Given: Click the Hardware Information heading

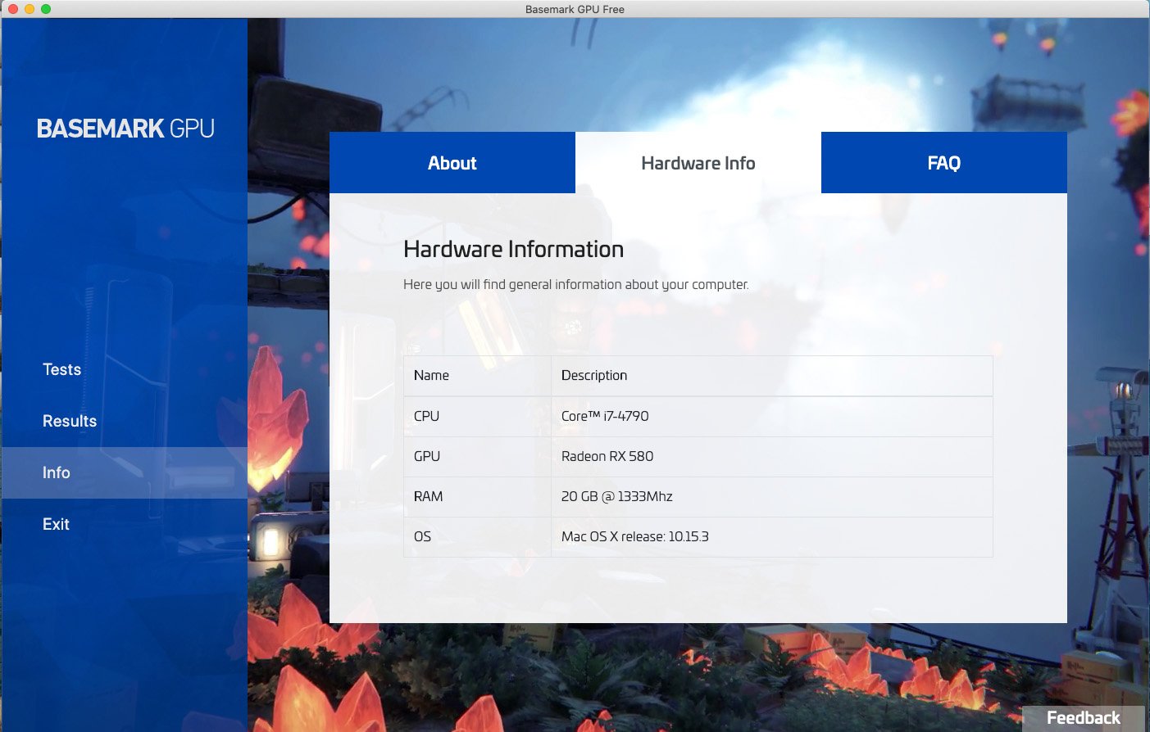Looking at the screenshot, I should [513, 249].
